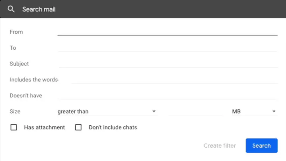Click the Has attachment label text
The height and width of the screenshot is (161, 286).
point(45,127)
